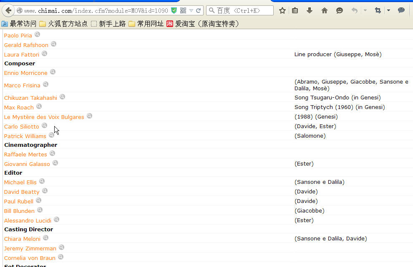Viewport: 413px width, 267px height.
Task: Open Paul Rubell's profile link
Action: click(x=19, y=202)
